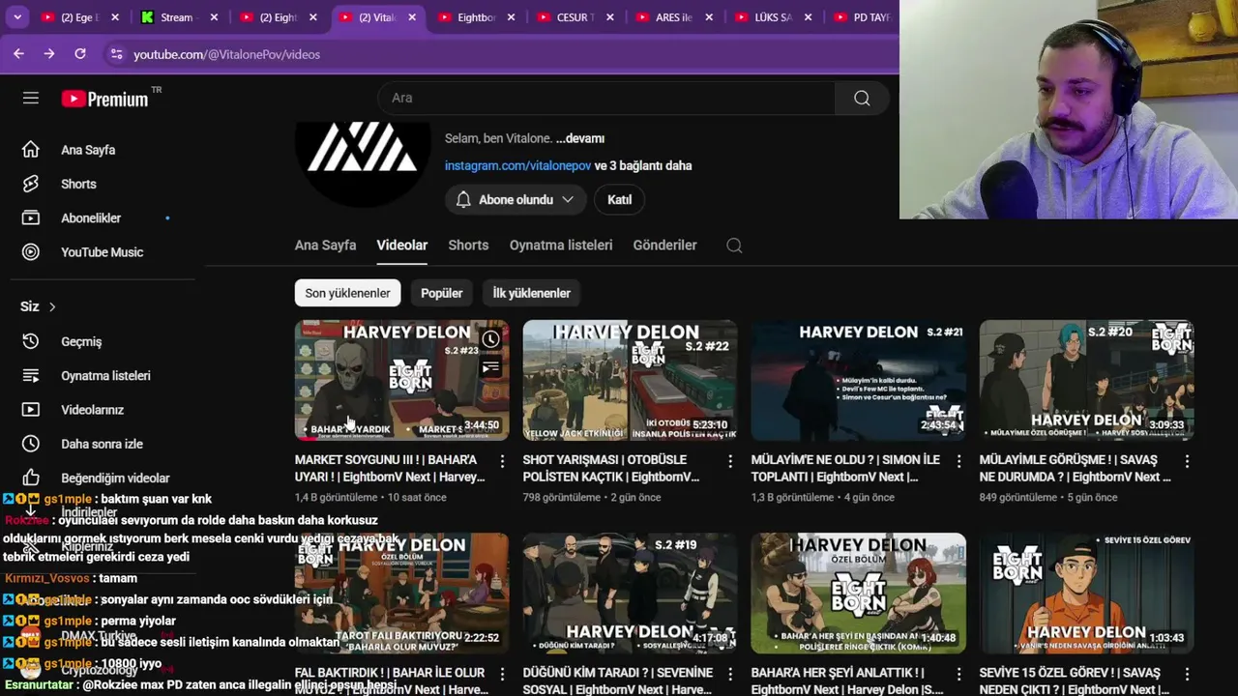Open options menu for DÜĞÜNÜ KİM TARADI video
This screenshot has height=696, width=1238.
pos(730,674)
